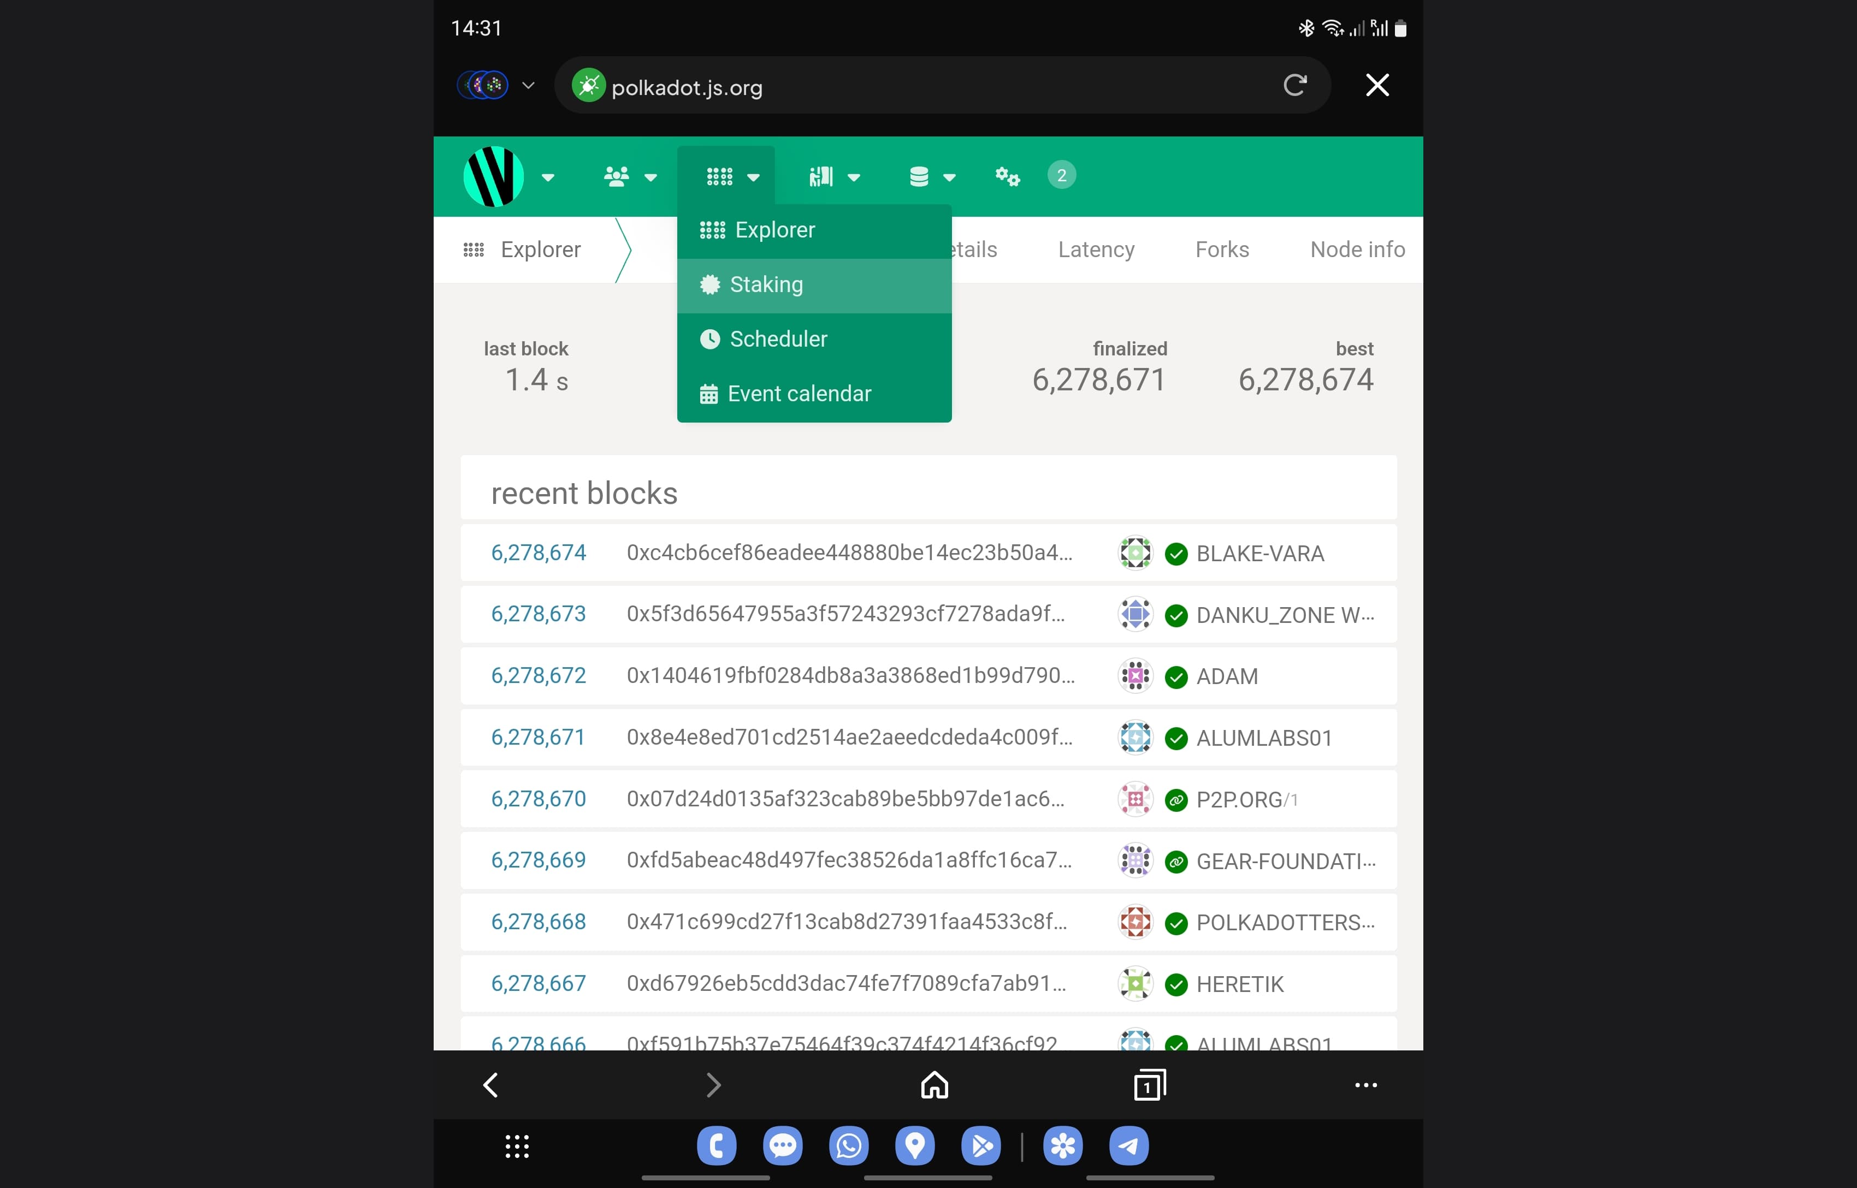Toggle the finalized checkmark on ADAM block

[1176, 676]
